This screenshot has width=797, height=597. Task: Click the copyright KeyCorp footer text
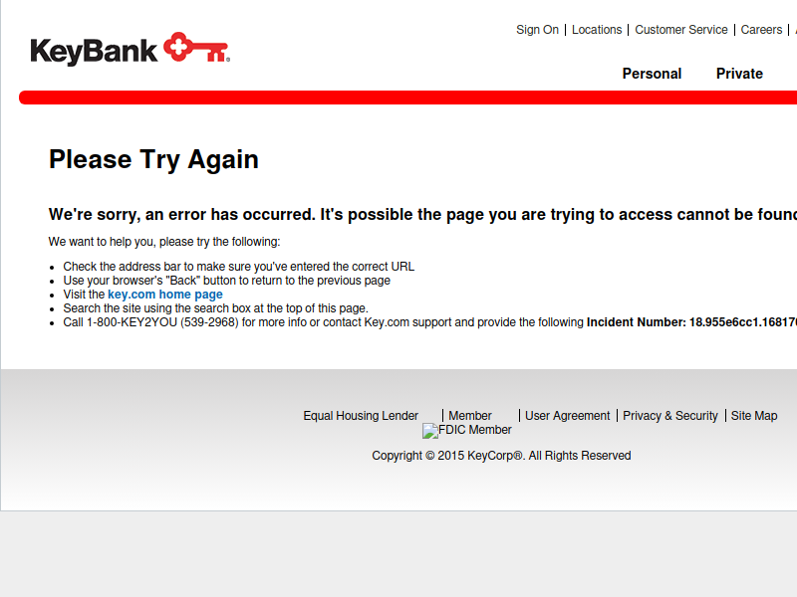(501, 456)
